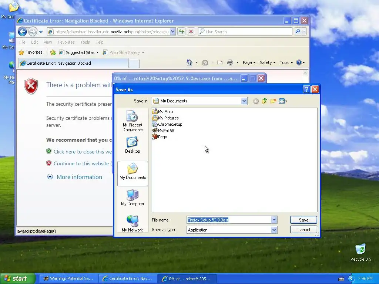Image resolution: width=379 pixels, height=284 pixels.
Task: Open search provider dropdown arrow
Action: click(304, 32)
